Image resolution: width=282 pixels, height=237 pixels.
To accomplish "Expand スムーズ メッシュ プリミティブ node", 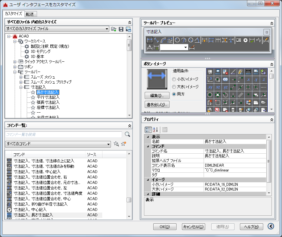I will [x=21, y=82].
